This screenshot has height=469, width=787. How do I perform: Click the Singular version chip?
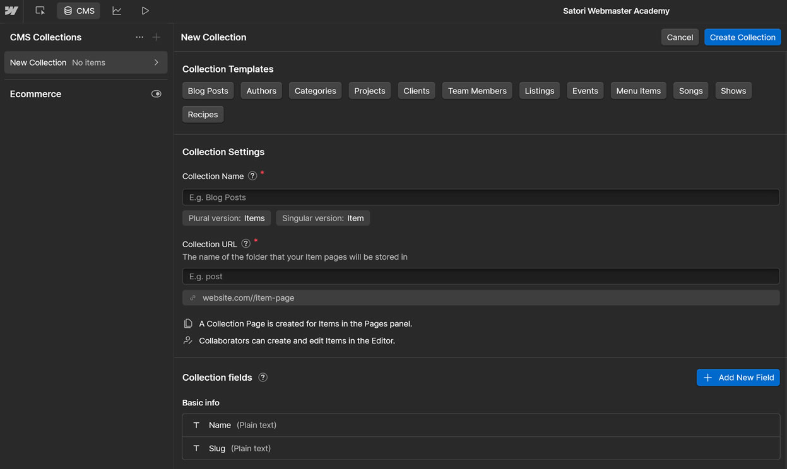tap(322, 218)
